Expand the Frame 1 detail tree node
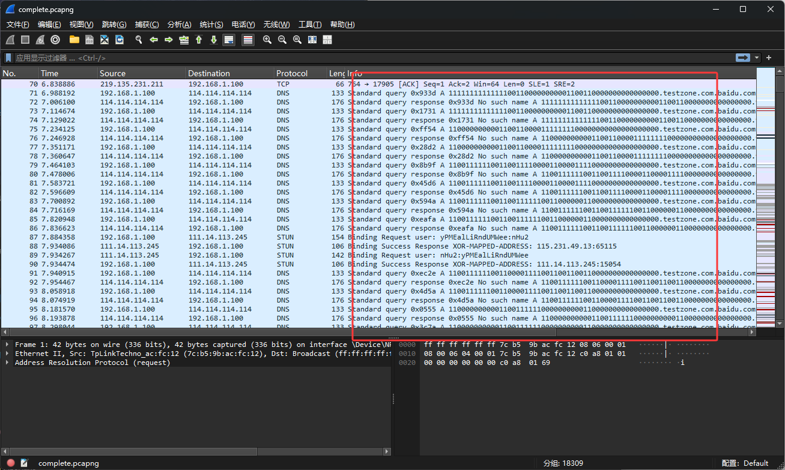785x470 pixels. (x=7, y=345)
